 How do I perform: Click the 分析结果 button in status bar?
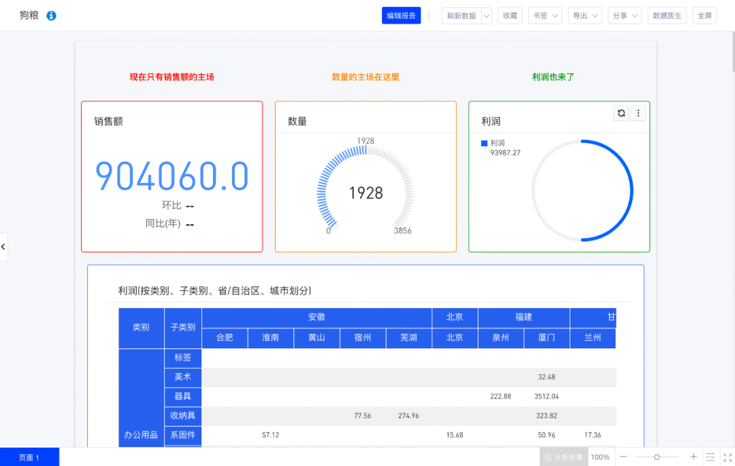point(563,457)
